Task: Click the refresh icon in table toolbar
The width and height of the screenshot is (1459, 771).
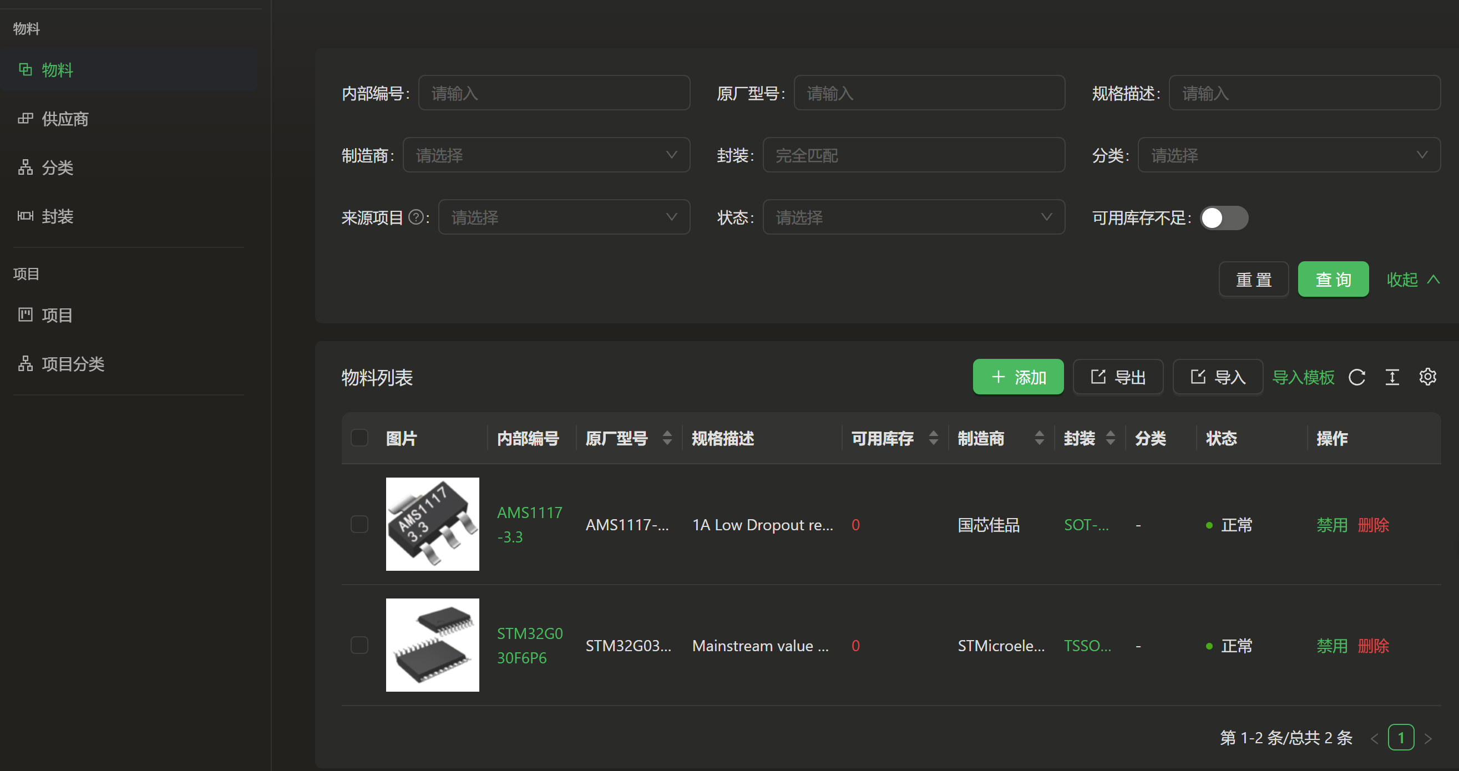Action: [1356, 377]
